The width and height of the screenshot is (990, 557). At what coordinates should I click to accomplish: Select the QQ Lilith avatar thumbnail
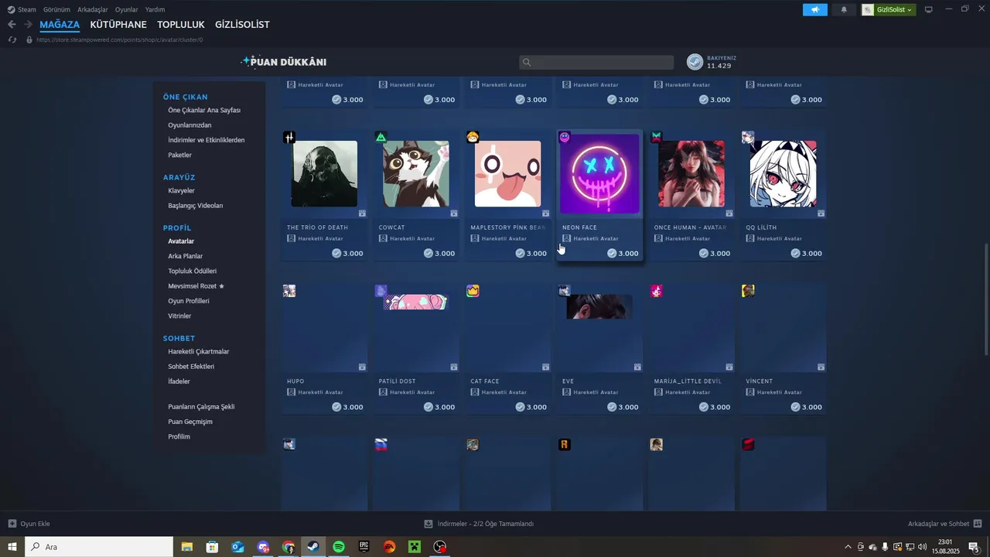[x=783, y=174]
